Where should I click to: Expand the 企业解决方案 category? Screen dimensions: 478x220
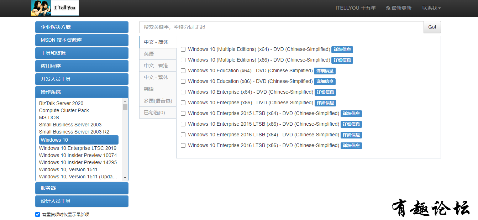click(82, 27)
